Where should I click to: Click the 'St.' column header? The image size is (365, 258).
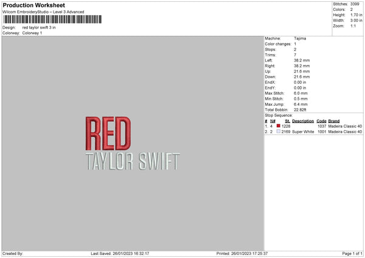click(288, 121)
